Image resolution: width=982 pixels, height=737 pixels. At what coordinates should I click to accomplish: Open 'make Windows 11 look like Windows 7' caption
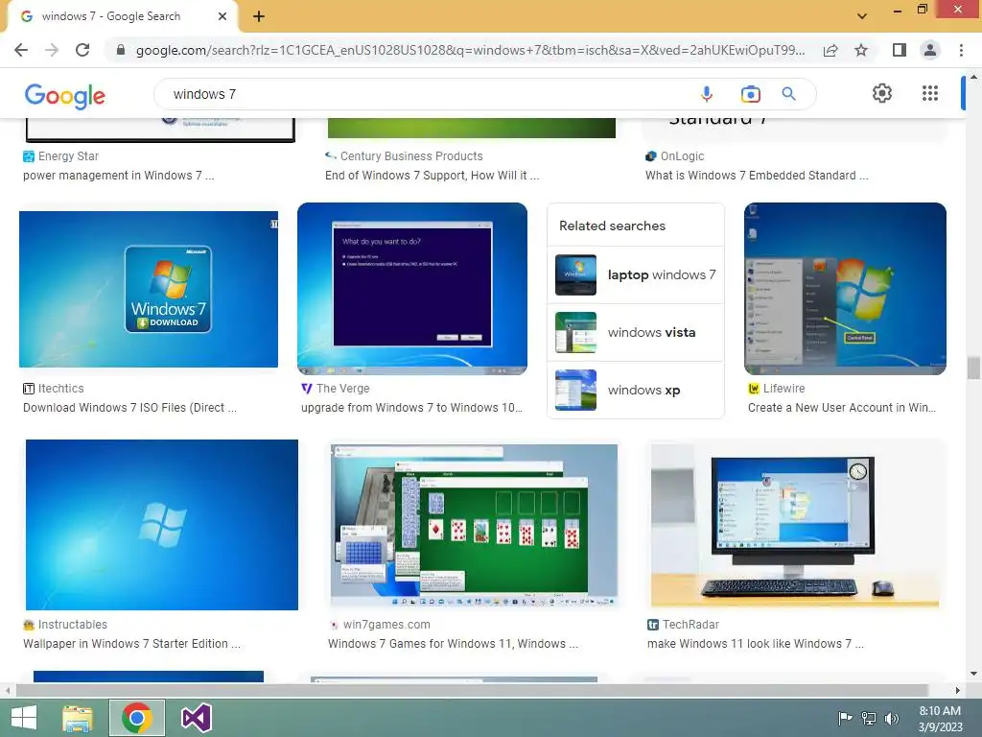[x=756, y=644]
